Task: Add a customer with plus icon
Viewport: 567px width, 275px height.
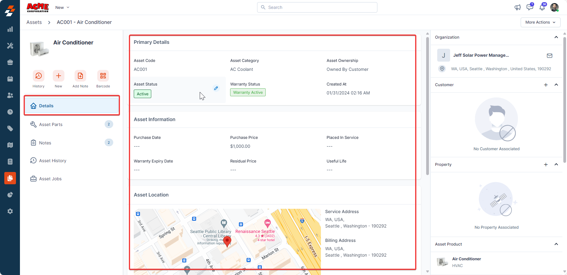Action: coord(546,85)
